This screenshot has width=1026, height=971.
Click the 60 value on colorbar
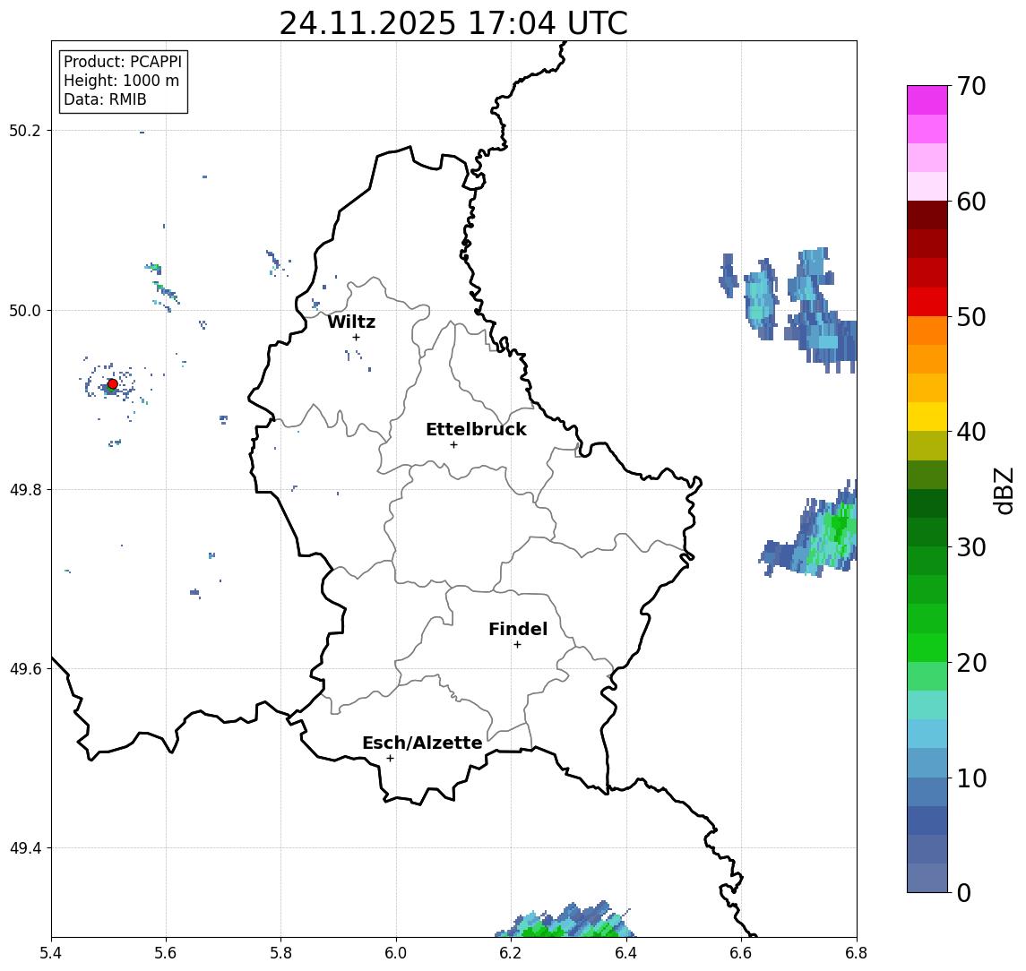(x=971, y=202)
